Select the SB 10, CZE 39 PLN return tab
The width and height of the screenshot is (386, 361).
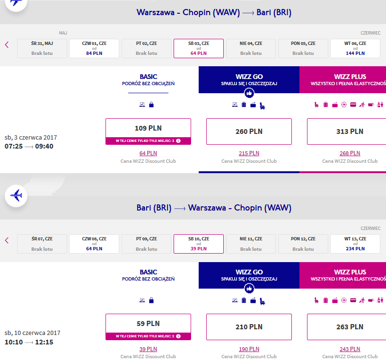[199, 244]
